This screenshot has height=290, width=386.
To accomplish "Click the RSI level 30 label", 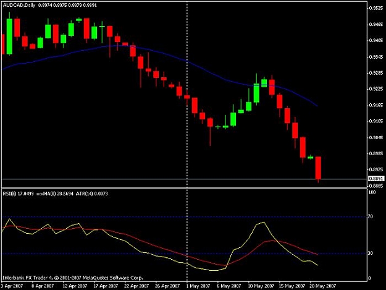I will tap(371, 253).
